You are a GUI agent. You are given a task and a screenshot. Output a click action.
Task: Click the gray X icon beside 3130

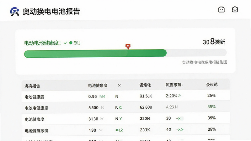(x=102, y=119)
